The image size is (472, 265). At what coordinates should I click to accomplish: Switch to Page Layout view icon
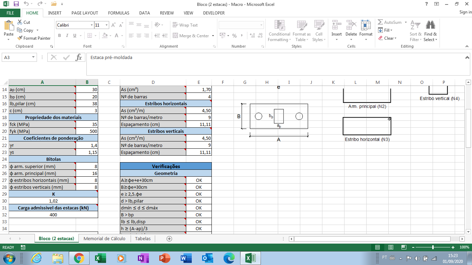(391, 247)
